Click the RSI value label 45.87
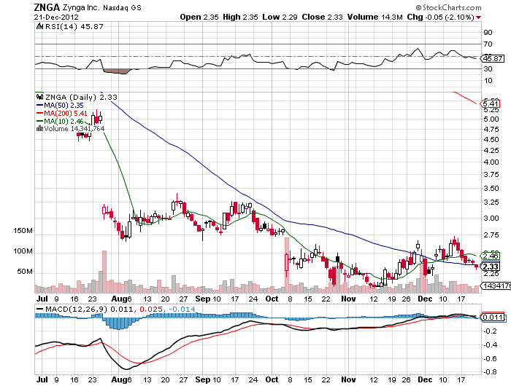The image size is (511, 386). [493, 58]
